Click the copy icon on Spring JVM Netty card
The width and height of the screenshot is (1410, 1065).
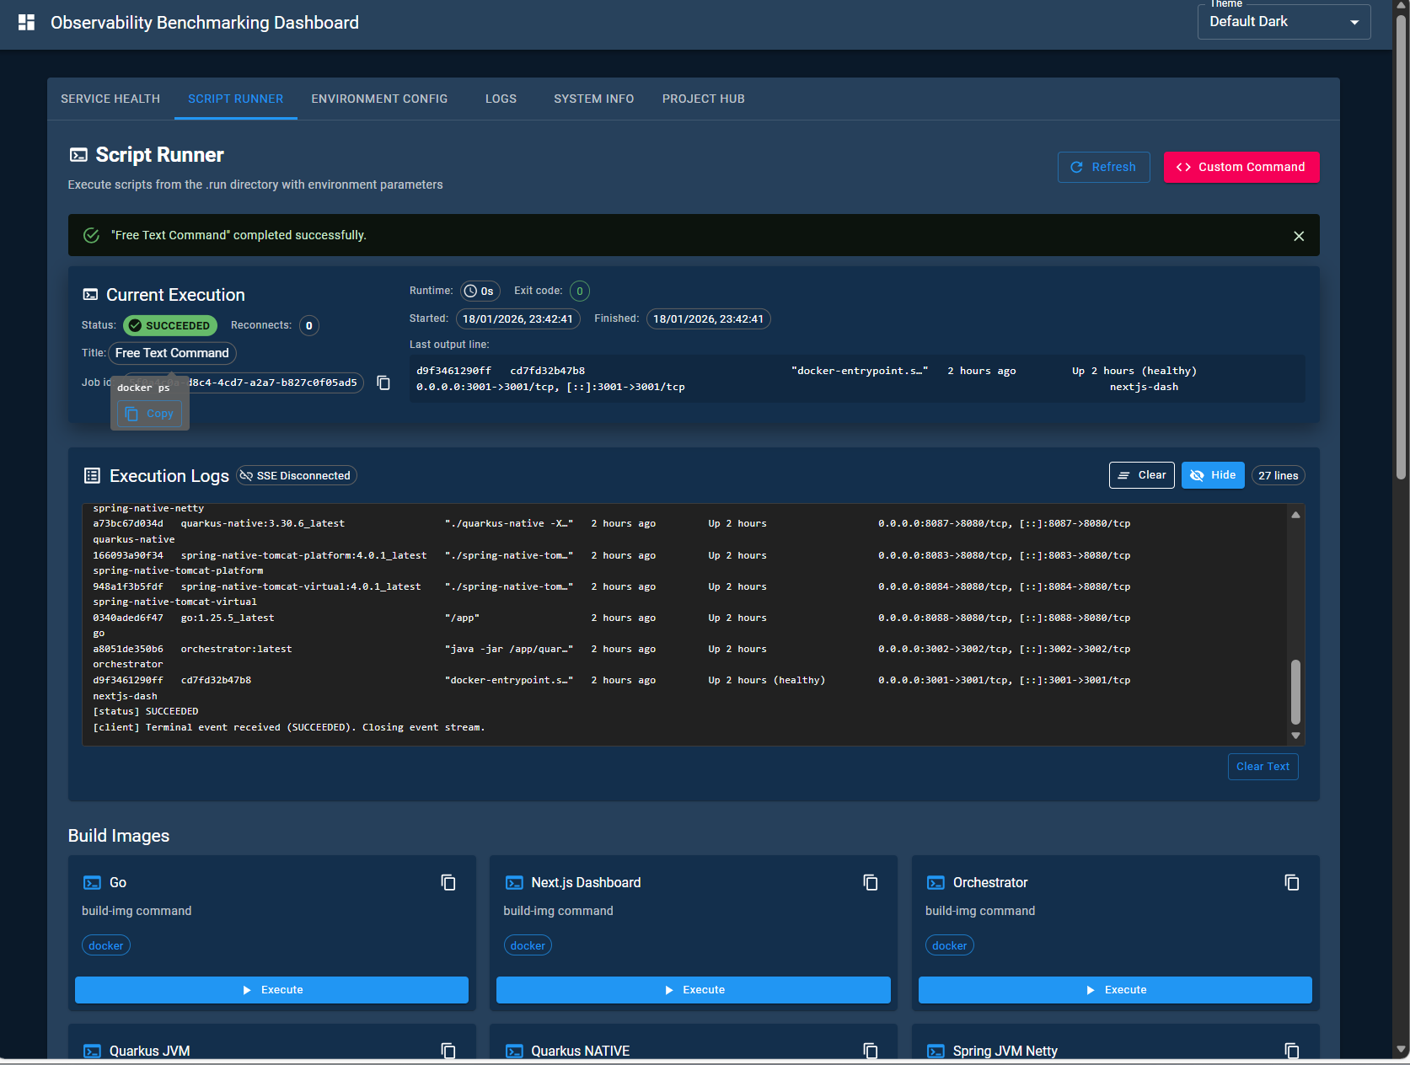point(1291,1051)
